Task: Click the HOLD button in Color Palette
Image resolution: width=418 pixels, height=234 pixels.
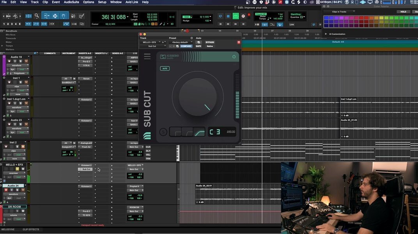Action: tap(403, 12)
